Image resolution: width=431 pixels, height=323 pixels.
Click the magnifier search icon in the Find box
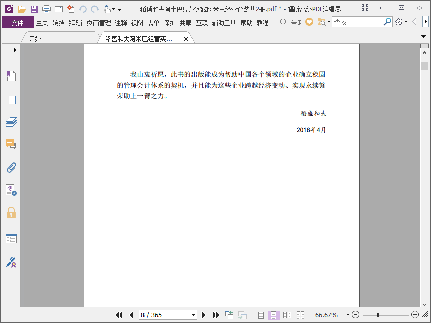point(387,21)
